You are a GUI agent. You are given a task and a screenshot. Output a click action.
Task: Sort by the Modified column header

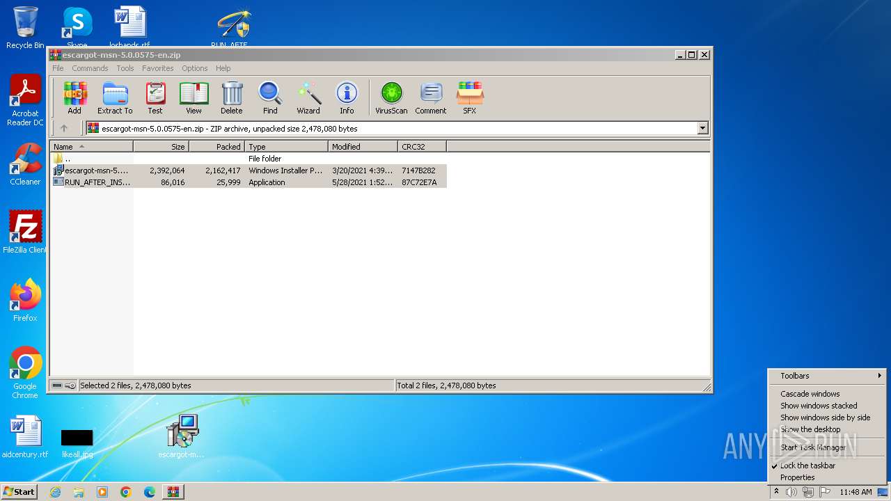point(363,147)
